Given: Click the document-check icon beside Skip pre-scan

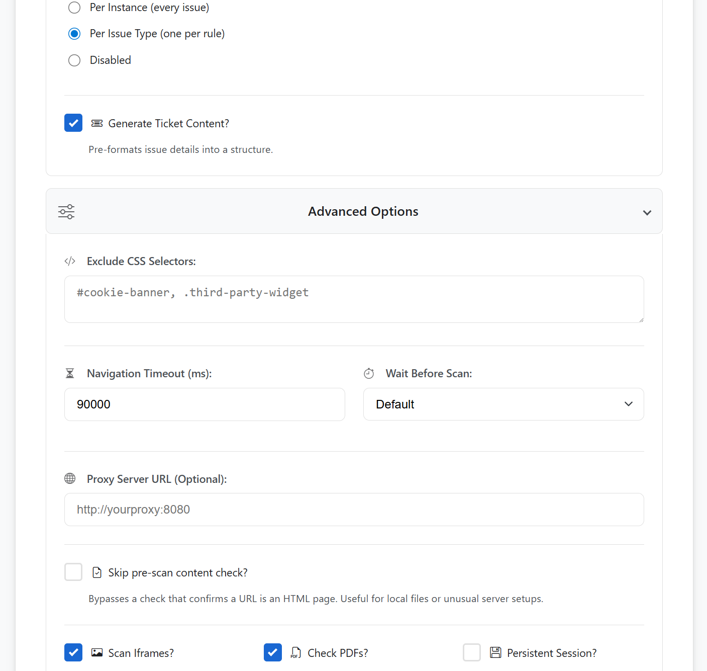Looking at the screenshot, I should pos(97,572).
